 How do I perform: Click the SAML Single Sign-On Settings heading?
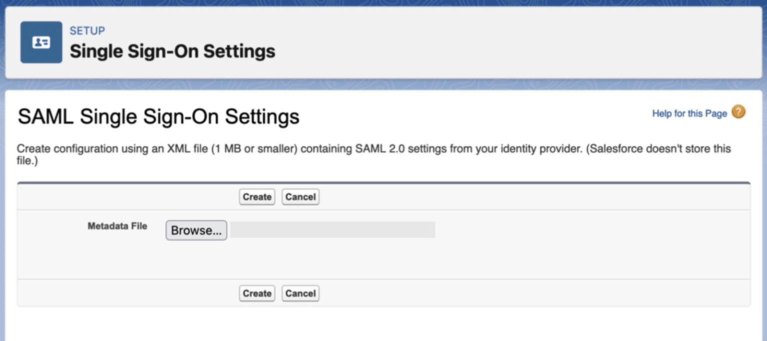coord(158,117)
